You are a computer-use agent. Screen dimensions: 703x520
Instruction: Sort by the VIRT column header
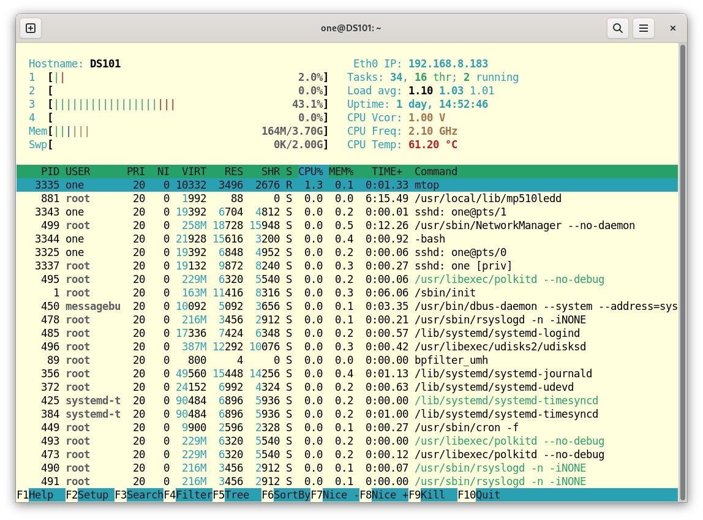pyautogui.click(x=194, y=171)
